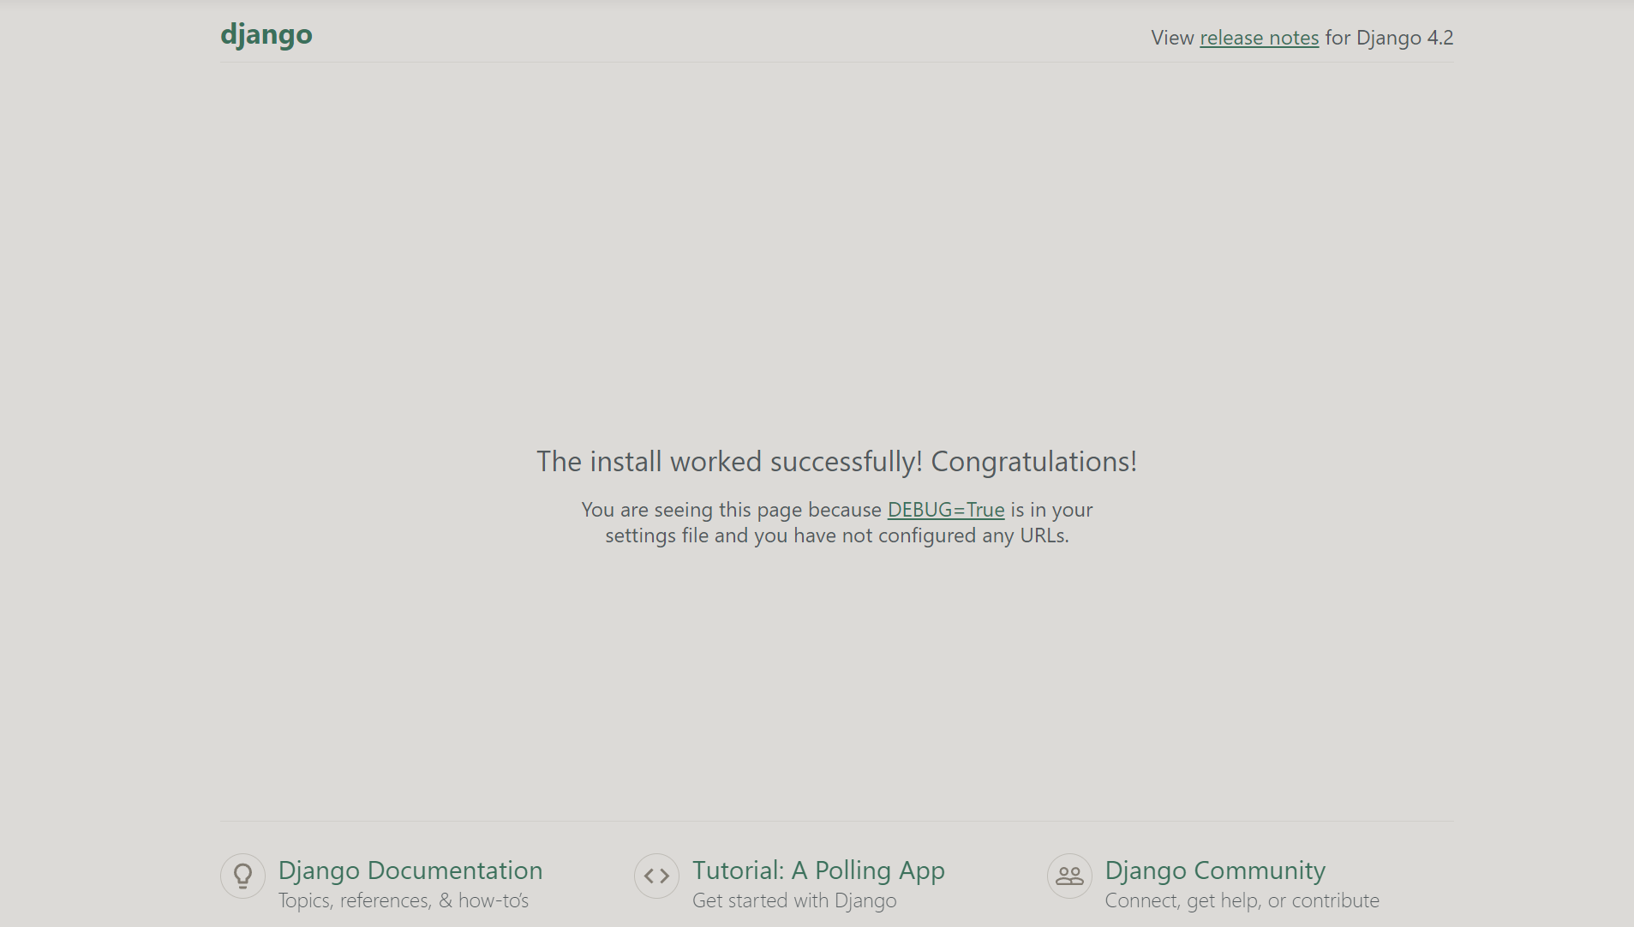Click the 'The install worked successfully!' heading

pyautogui.click(x=837, y=461)
